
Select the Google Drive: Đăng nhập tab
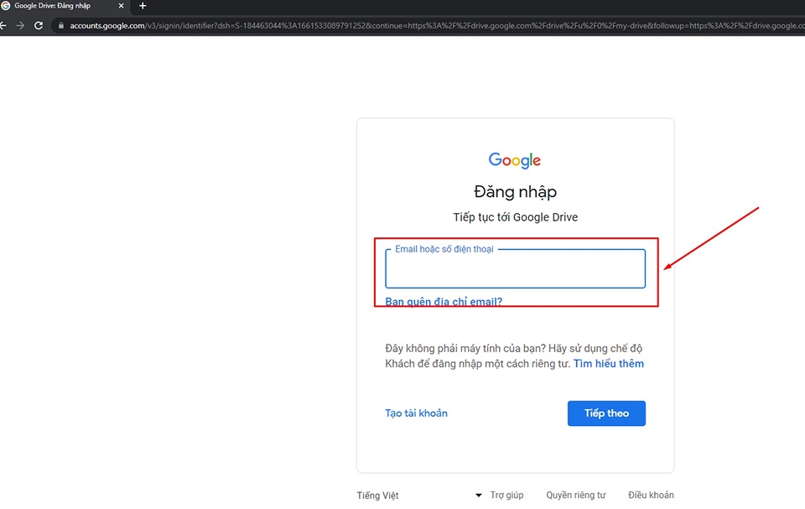point(64,6)
